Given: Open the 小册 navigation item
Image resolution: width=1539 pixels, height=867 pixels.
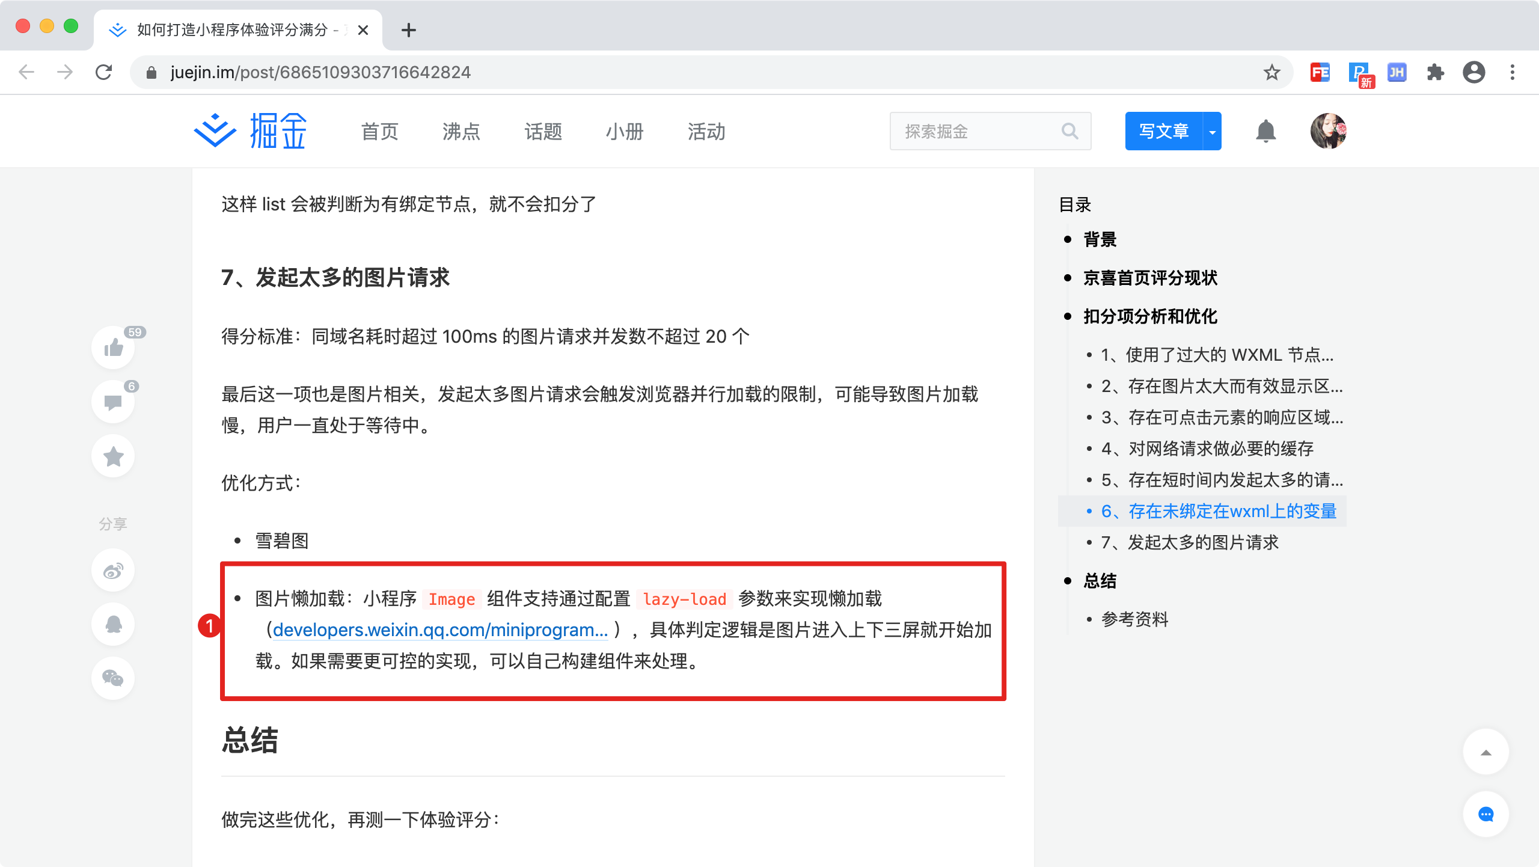Looking at the screenshot, I should click(625, 131).
